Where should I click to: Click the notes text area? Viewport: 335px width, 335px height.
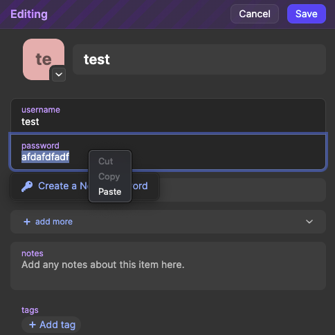[x=168, y=266]
